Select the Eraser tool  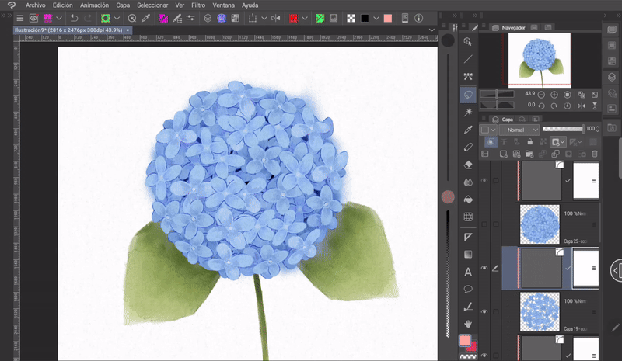(468, 164)
